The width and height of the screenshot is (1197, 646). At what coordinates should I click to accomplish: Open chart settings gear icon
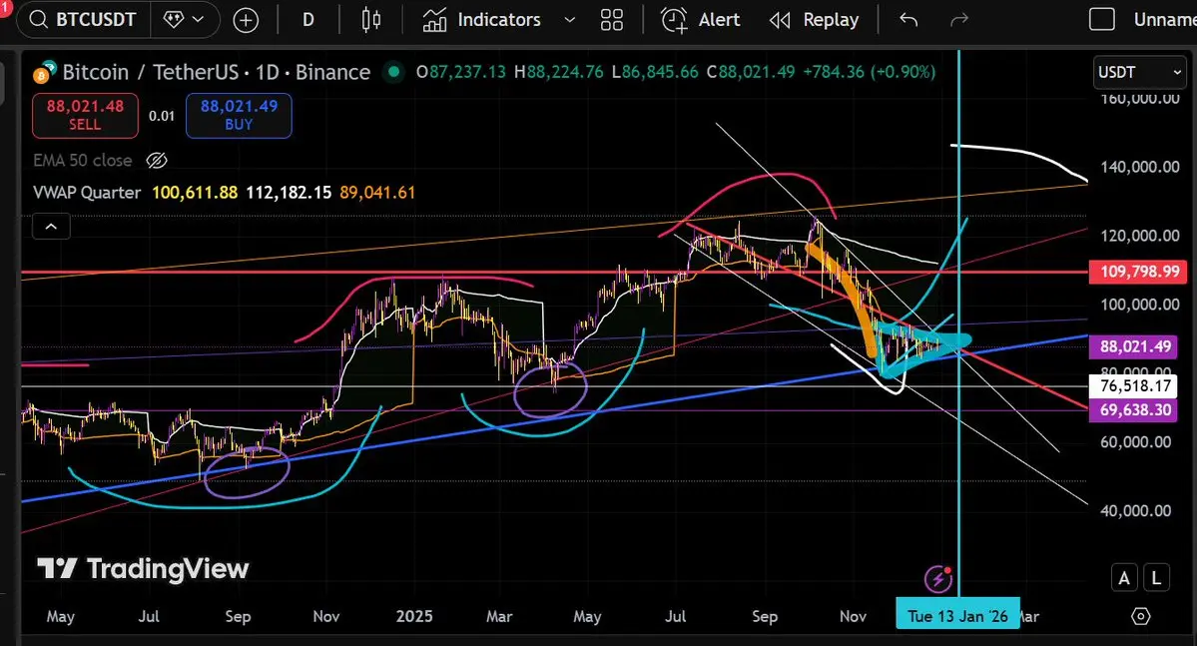[x=1140, y=616]
